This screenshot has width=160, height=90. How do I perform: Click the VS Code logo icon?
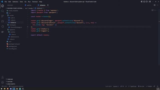(2, 2)
